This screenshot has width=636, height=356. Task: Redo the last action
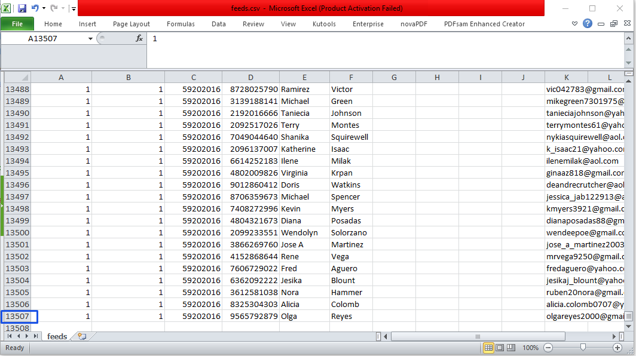click(x=53, y=8)
